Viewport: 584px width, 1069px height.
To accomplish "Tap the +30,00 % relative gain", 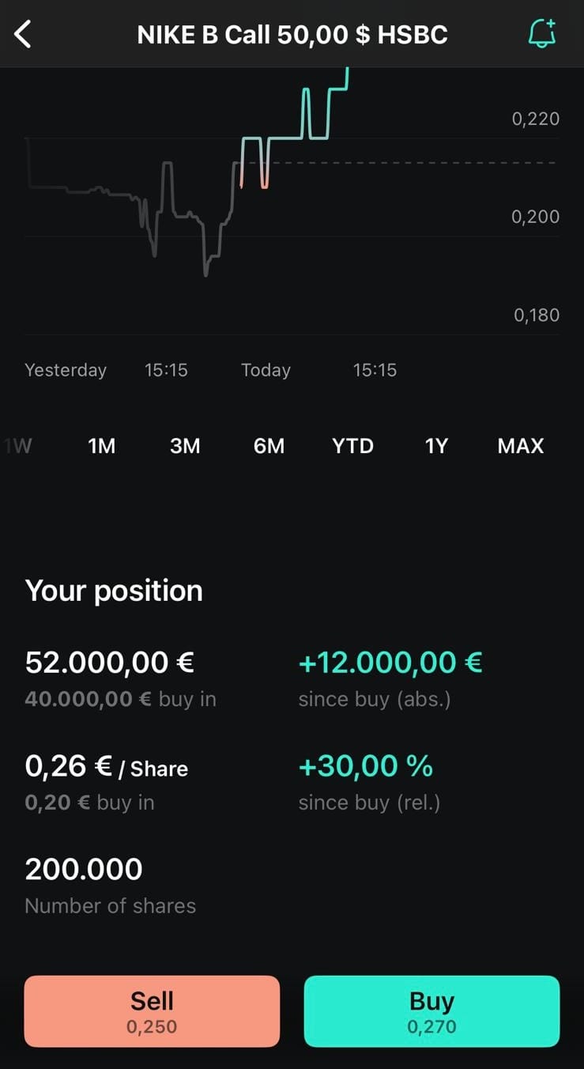I will (x=366, y=766).
